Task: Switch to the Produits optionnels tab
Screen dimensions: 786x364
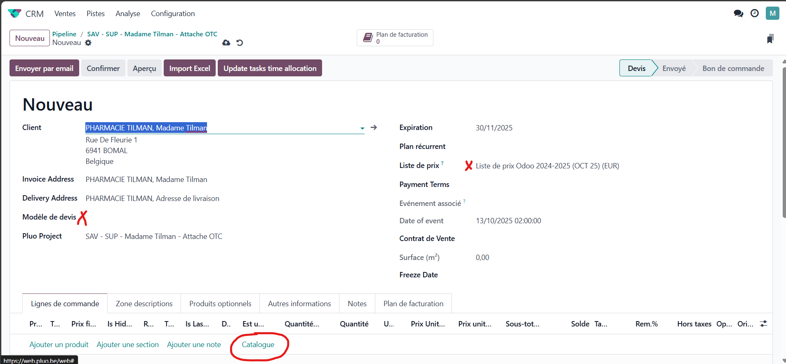Action: [220, 304]
